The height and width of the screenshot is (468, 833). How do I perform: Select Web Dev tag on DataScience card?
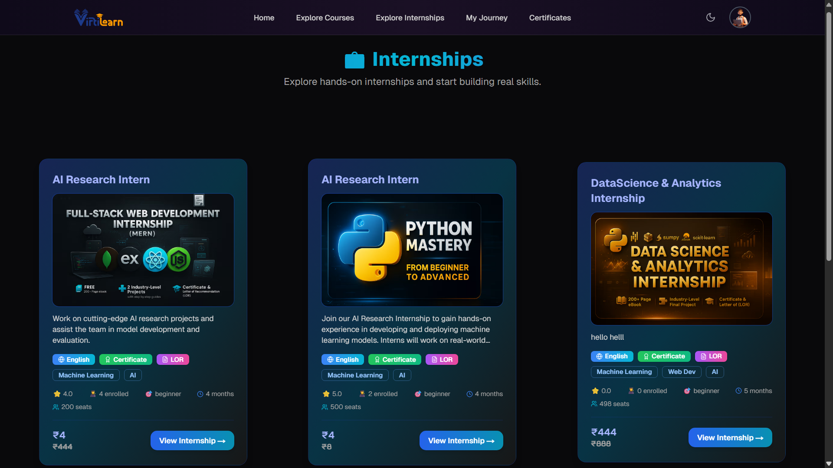coord(682,372)
